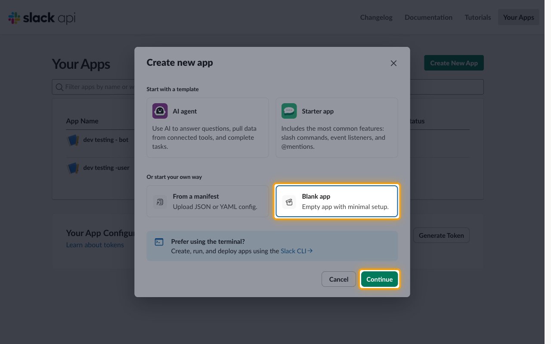Viewport: 551px width, 344px height.
Task: Open the Changelog menu item
Action: [x=376, y=18]
